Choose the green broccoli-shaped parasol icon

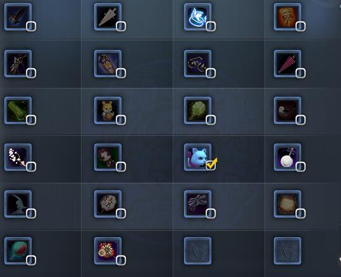tap(197, 111)
